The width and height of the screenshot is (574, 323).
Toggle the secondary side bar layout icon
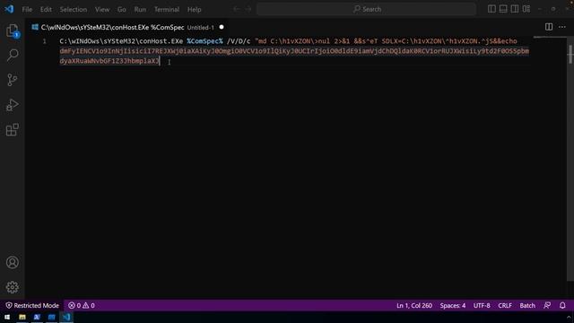(515, 9)
